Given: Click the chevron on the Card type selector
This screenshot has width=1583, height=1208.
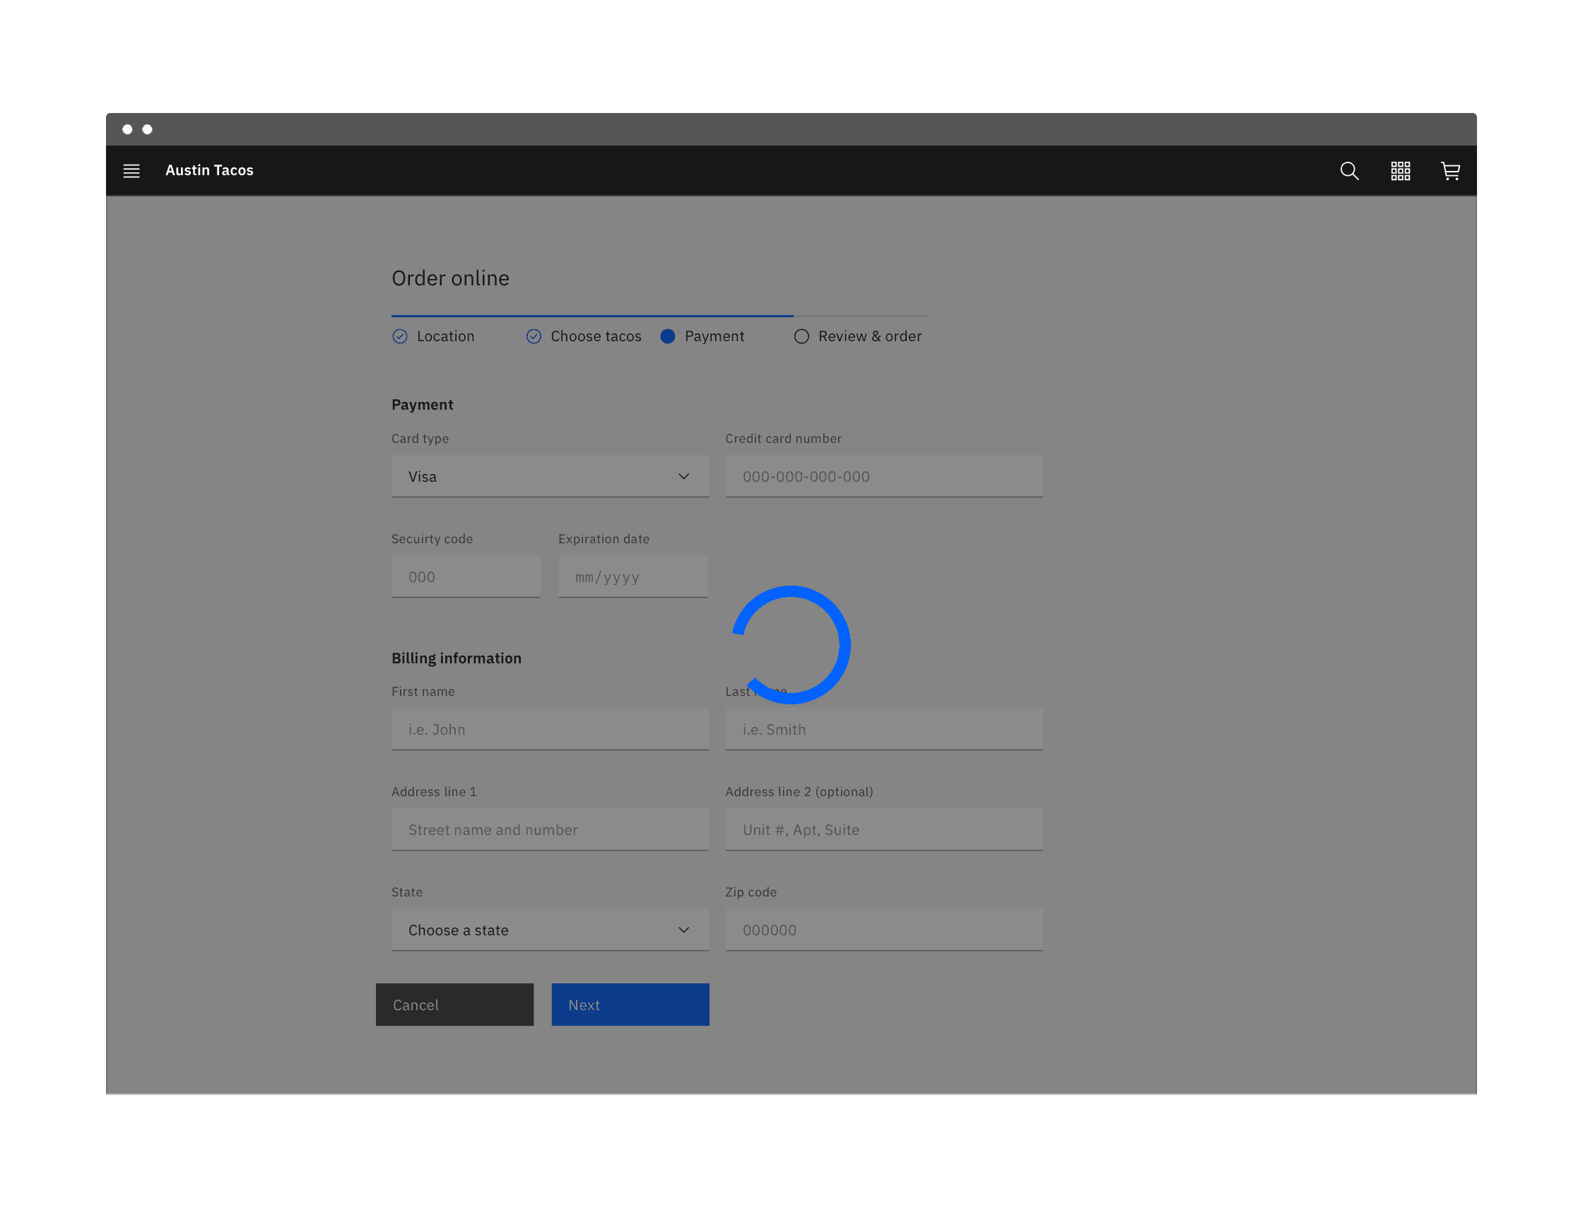Looking at the screenshot, I should [x=683, y=476].
